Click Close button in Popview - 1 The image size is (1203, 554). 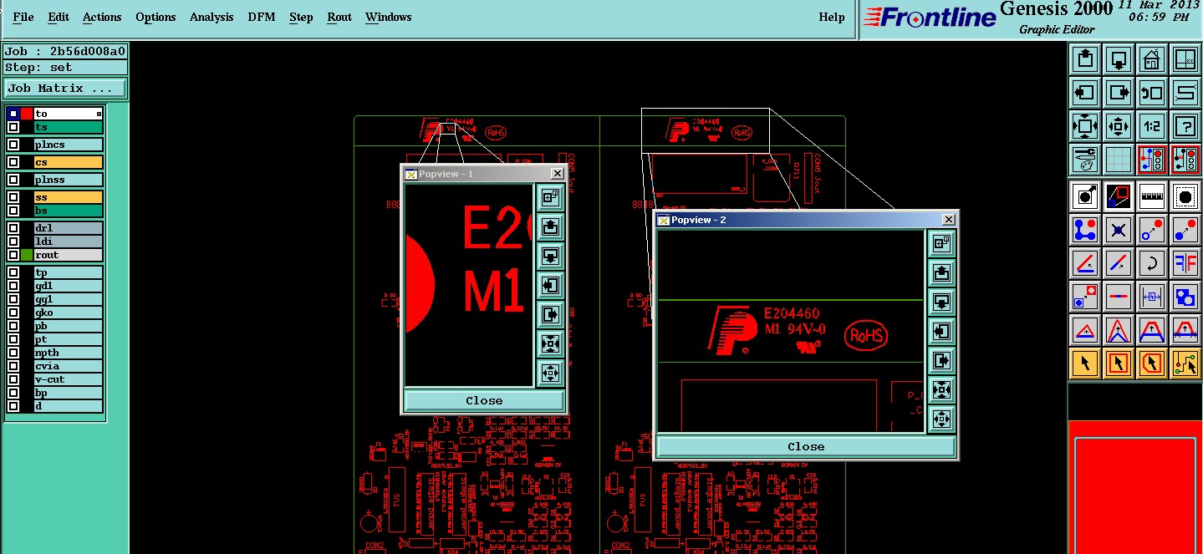484,400
